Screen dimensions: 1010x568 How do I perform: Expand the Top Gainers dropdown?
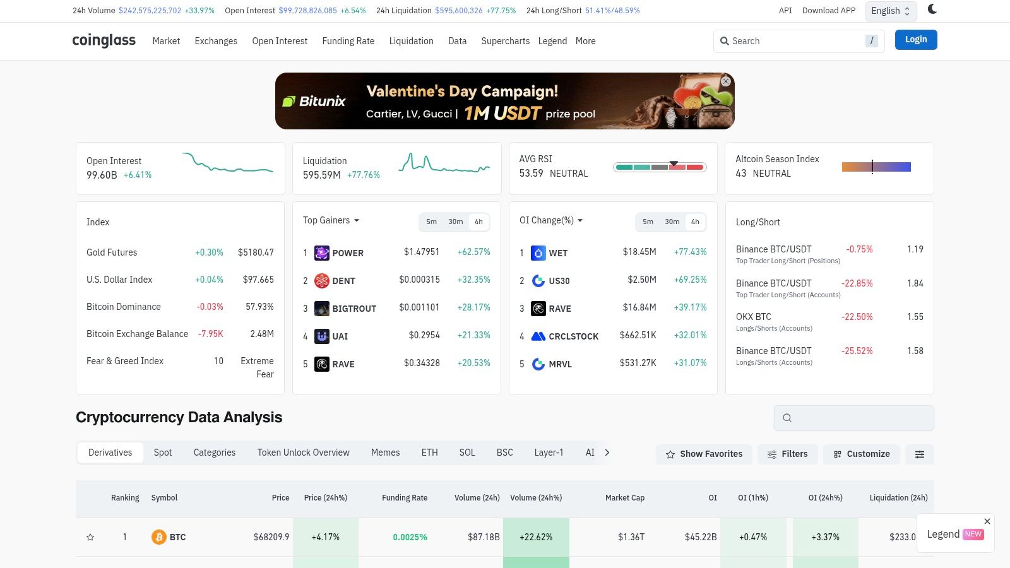[331, 220]
